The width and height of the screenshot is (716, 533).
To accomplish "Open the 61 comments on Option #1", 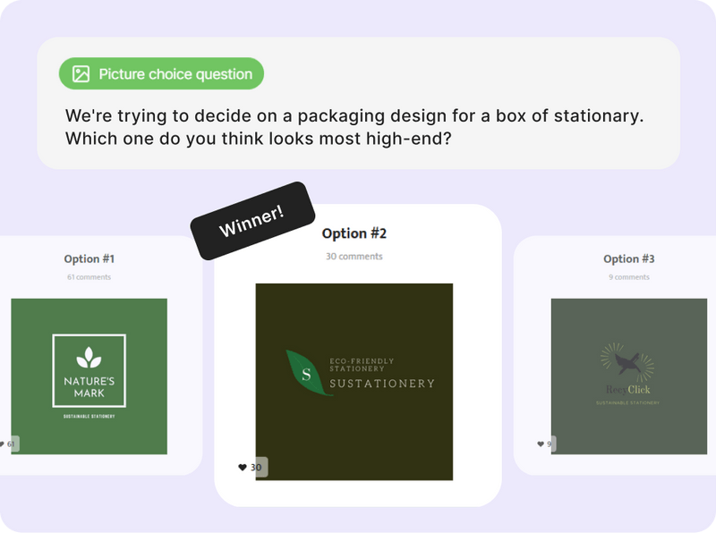I will coord(88,277).
